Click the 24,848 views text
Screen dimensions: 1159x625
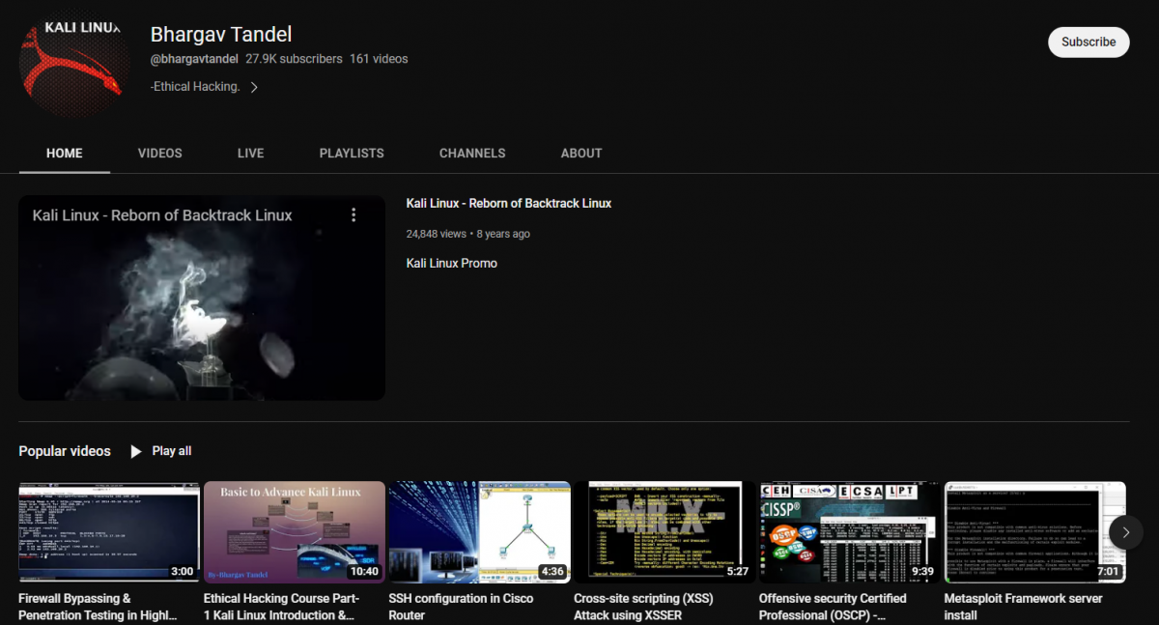pyautogui.click(x=437, y=234)
